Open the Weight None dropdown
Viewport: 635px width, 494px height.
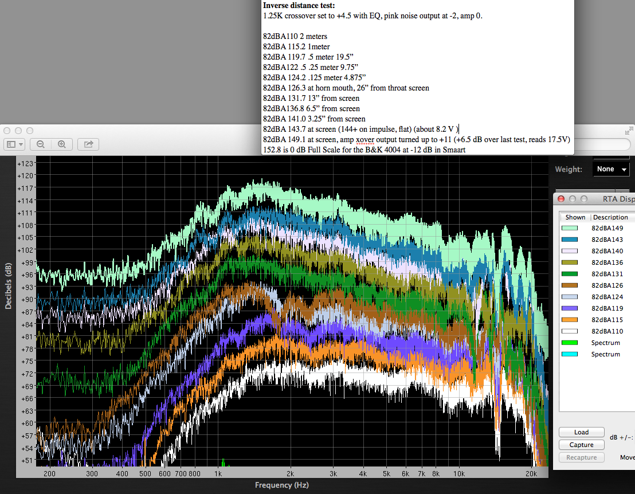611,169
